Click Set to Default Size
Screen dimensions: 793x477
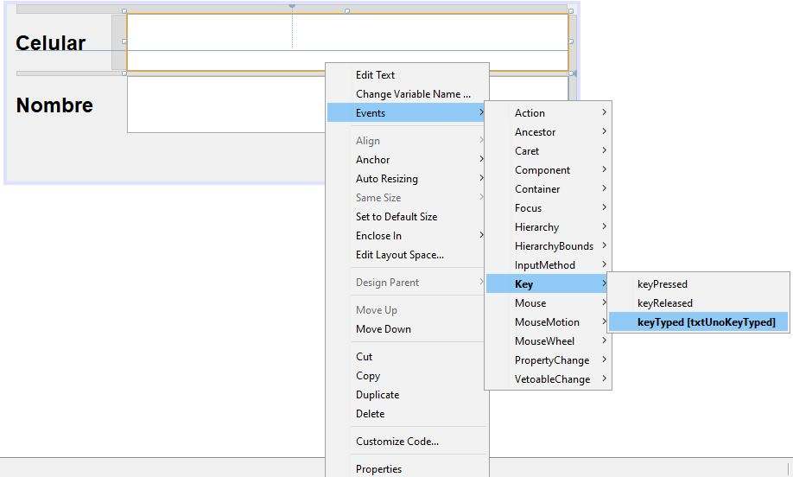396,217
